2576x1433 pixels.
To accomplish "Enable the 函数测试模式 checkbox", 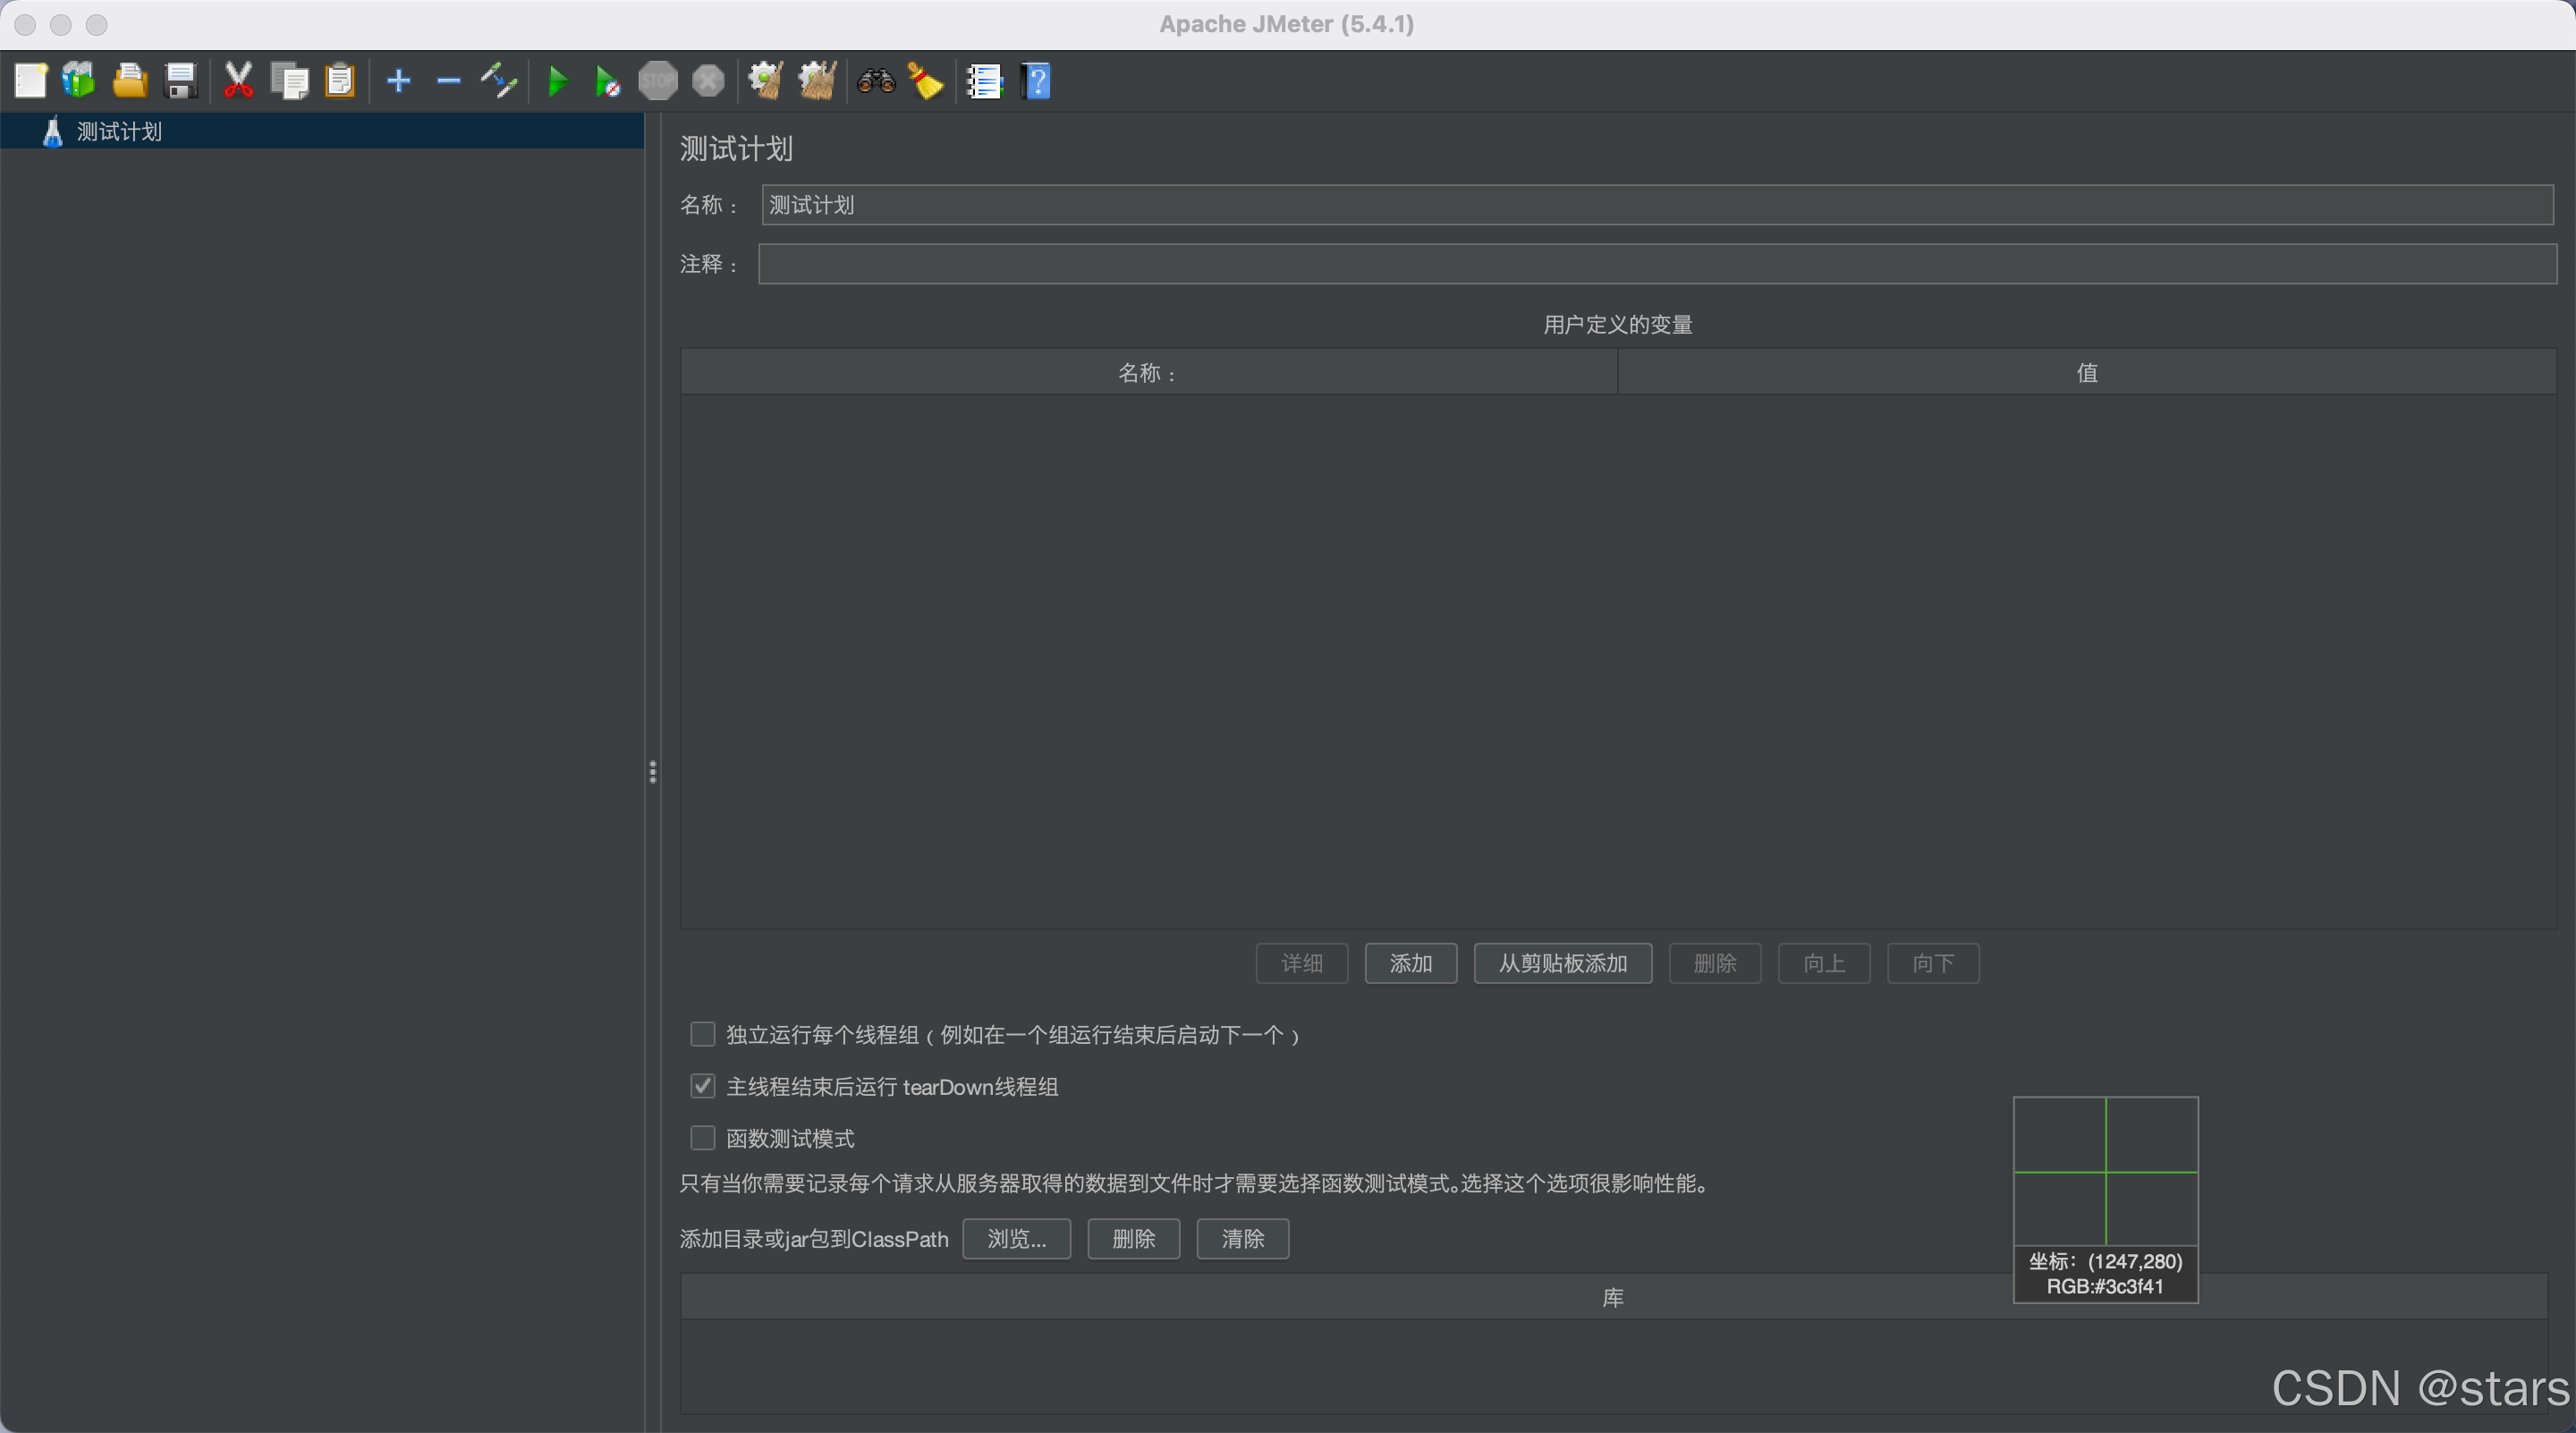I will pos(703,1138).
